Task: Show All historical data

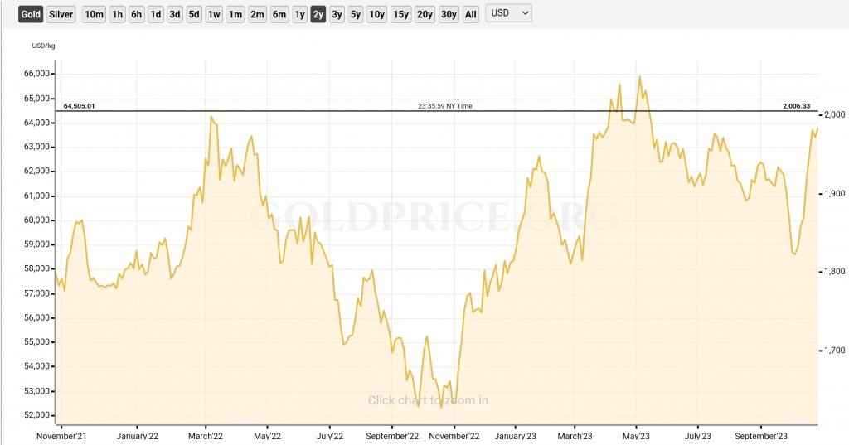Action: click(x=471, y=14)
